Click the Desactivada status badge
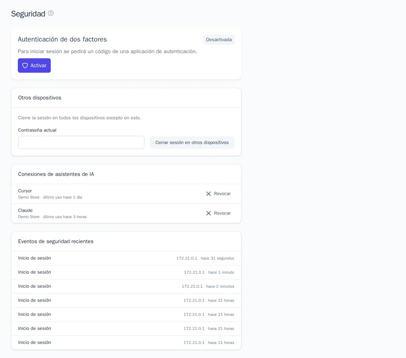The height and width of the screenshot is (358, 406). [x=219, y=39]
